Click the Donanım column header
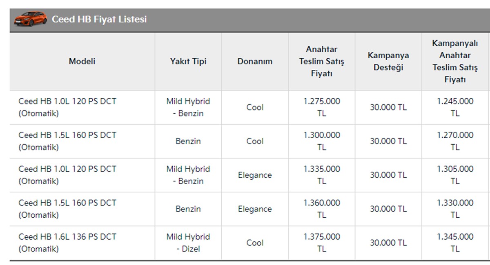 [255, 61]
